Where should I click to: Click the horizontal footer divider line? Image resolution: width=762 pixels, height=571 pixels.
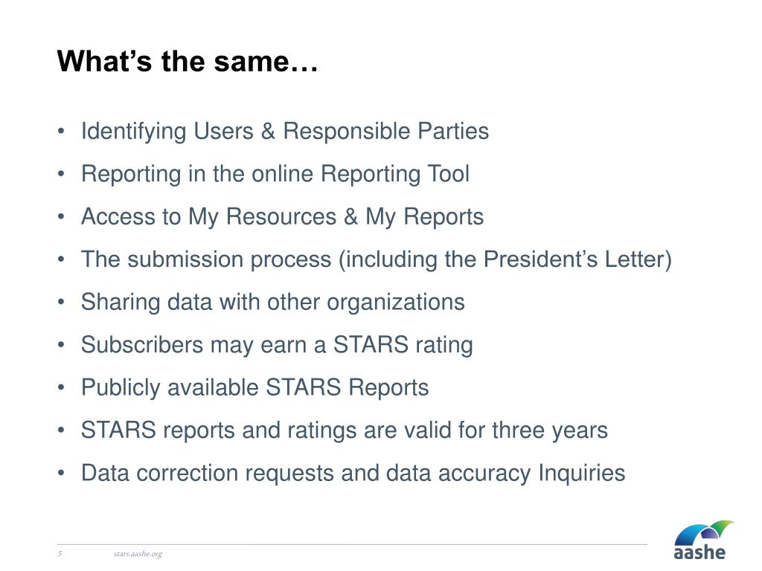[x=352, y=544]
